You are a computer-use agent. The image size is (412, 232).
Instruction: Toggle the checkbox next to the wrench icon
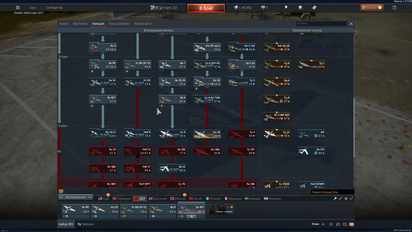pos(340,198)
